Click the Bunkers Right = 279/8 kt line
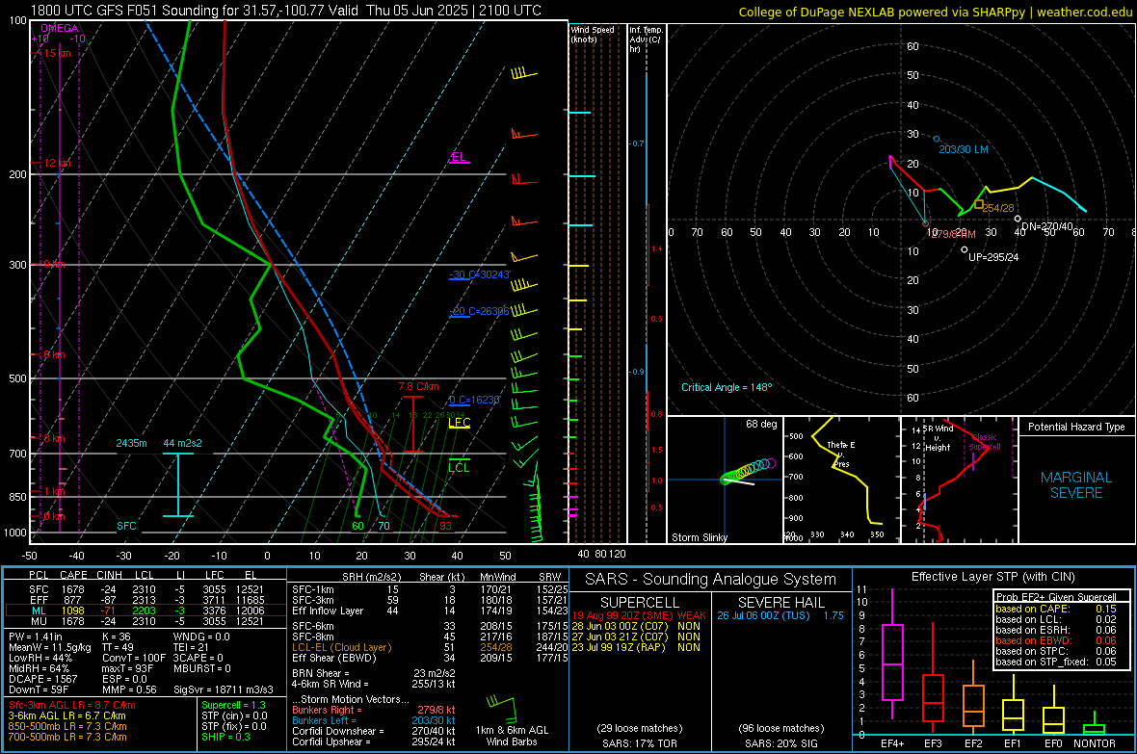Screen dimensions: 1137x754 (374, 710)
